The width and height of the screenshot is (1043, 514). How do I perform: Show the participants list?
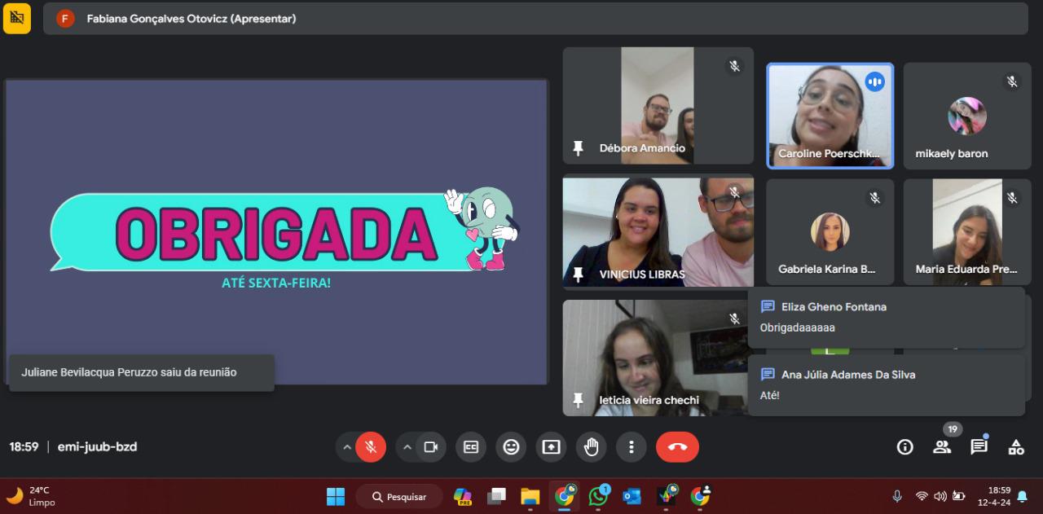point(942,446)
